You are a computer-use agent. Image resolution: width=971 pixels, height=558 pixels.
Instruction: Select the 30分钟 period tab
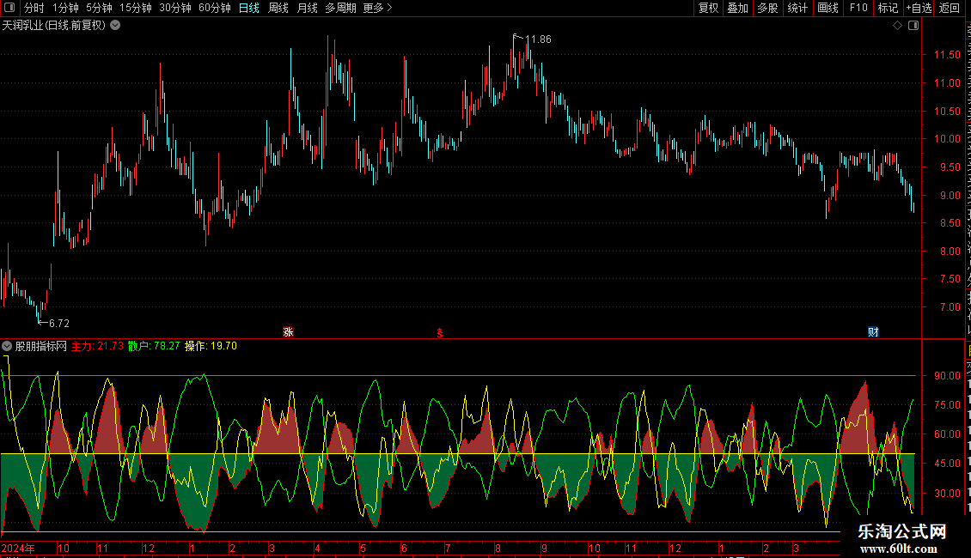175,8
